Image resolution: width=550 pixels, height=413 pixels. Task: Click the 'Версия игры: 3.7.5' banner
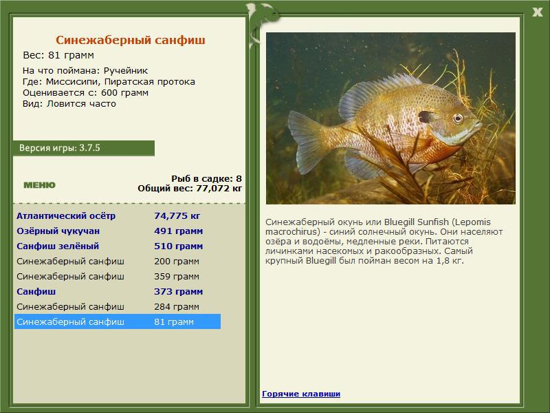pyautogui.click(x=84, y=148)
